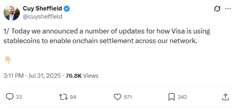Click the 33 replies count
Viewport: 238px width, 108px height.
[x=19, y=97]
